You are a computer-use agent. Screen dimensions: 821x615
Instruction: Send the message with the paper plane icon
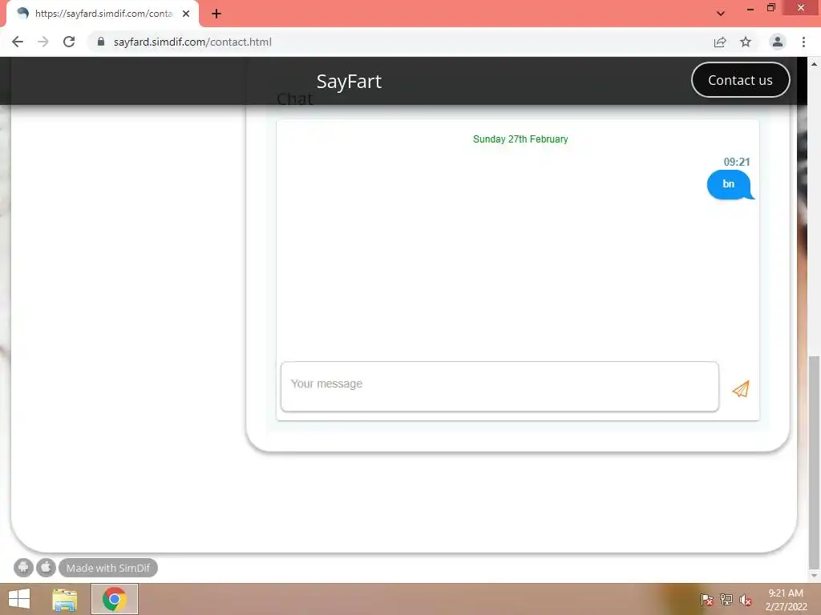pyautogui.click(x=741, y=388)
